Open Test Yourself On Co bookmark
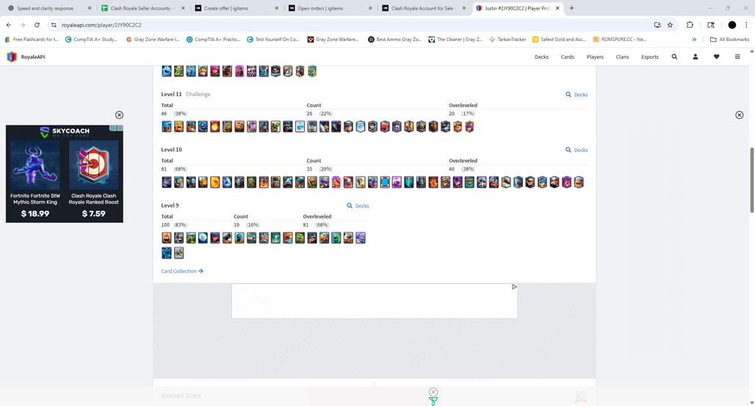The image size is (755, 406). tap(273, 40)
